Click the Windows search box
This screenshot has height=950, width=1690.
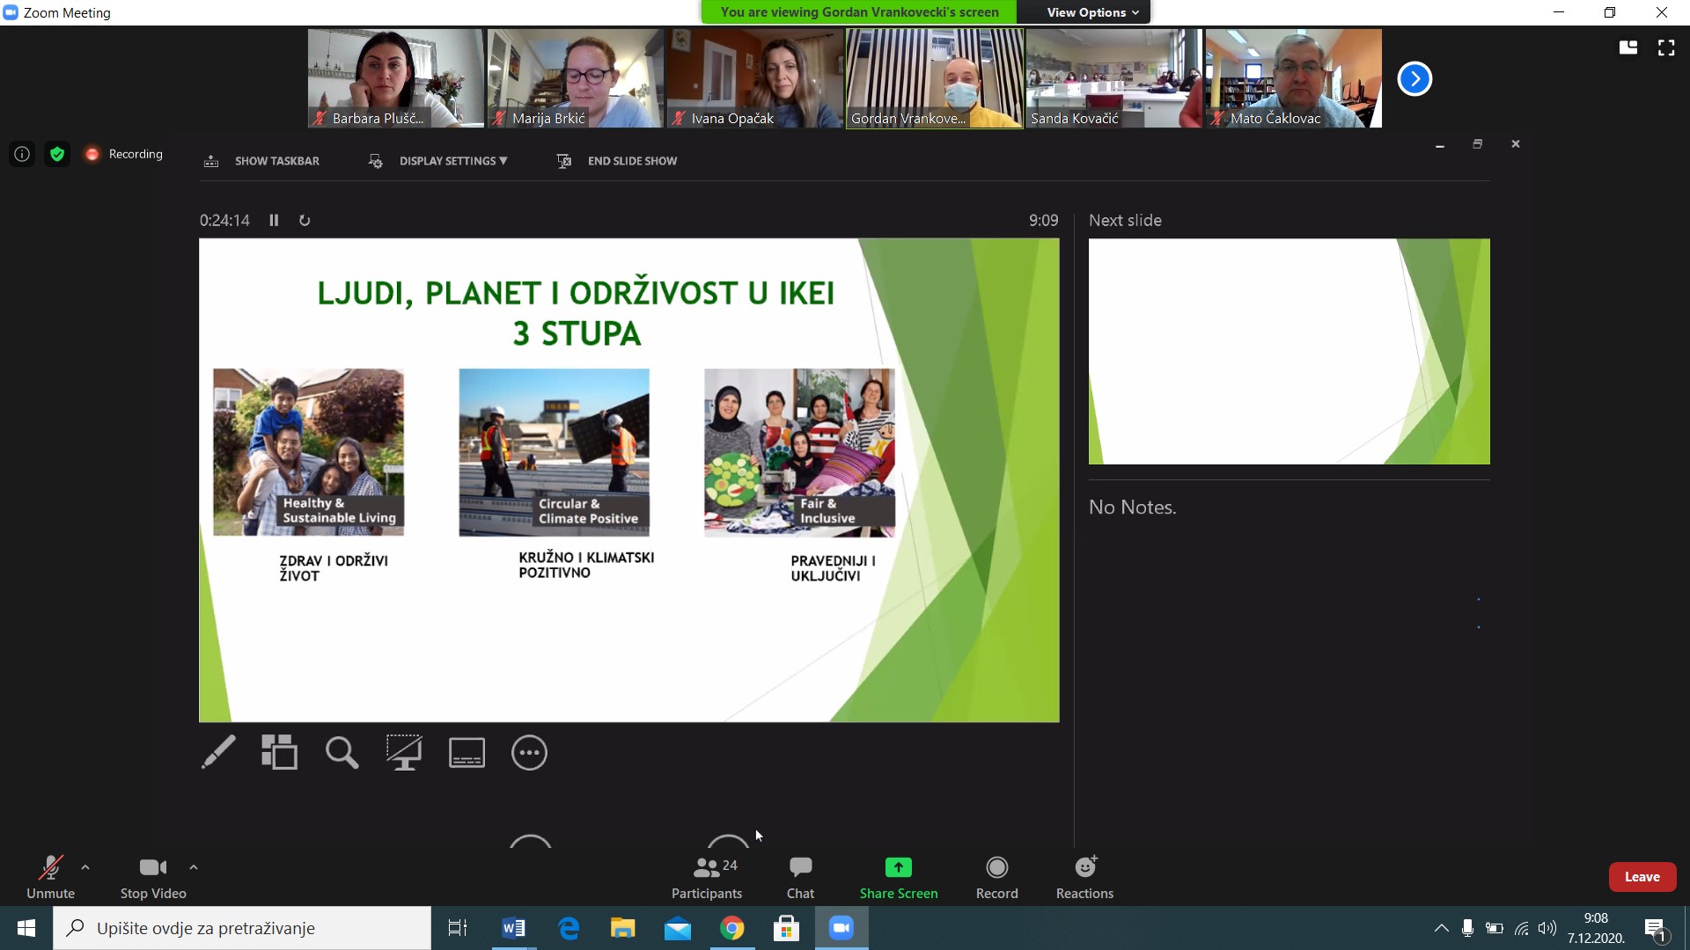pyautogui.click(x=242, y=928)
